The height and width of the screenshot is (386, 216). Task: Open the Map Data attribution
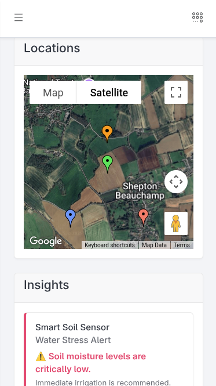pyautogui.click(x=154, y=245)
